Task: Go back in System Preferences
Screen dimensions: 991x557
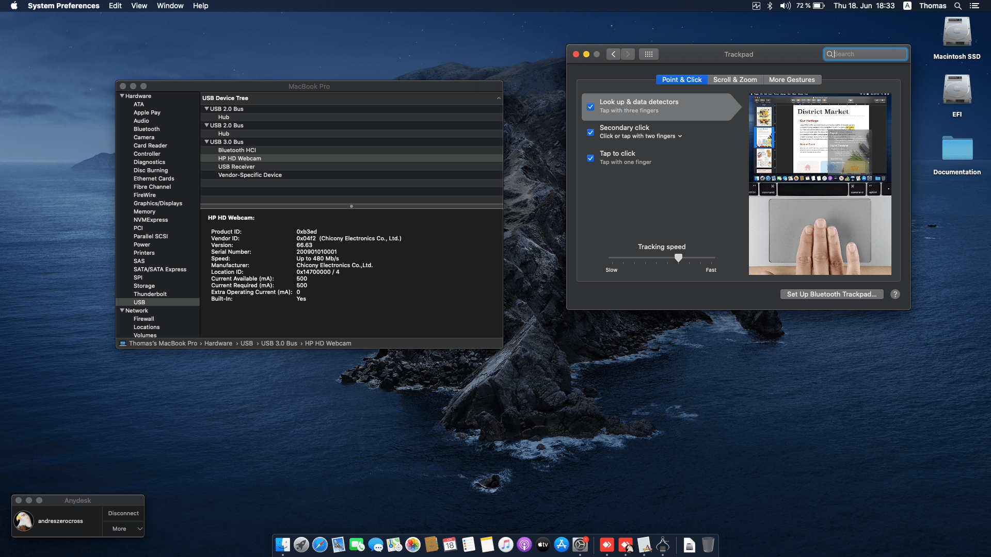Action: point(613,54)
